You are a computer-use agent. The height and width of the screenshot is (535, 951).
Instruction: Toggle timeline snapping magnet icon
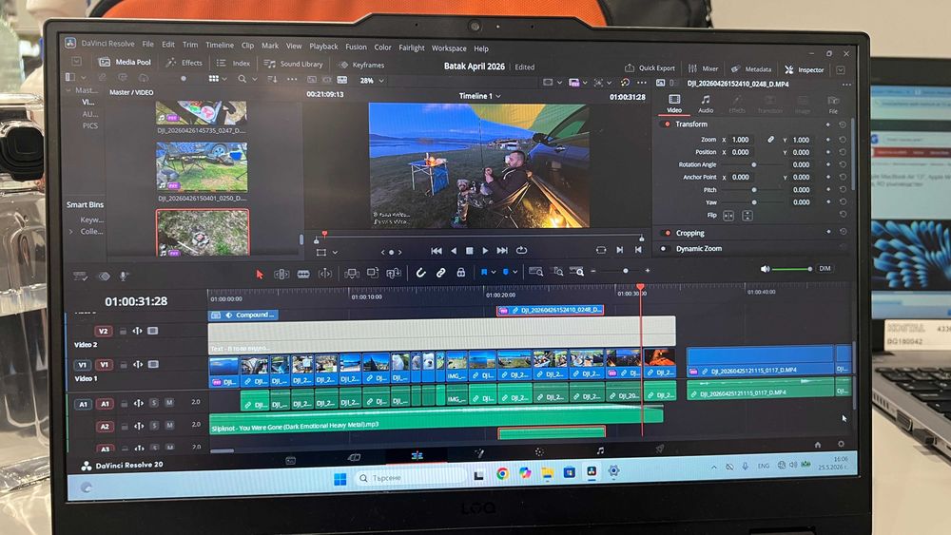pyautogui.click(x=420, y=273)
